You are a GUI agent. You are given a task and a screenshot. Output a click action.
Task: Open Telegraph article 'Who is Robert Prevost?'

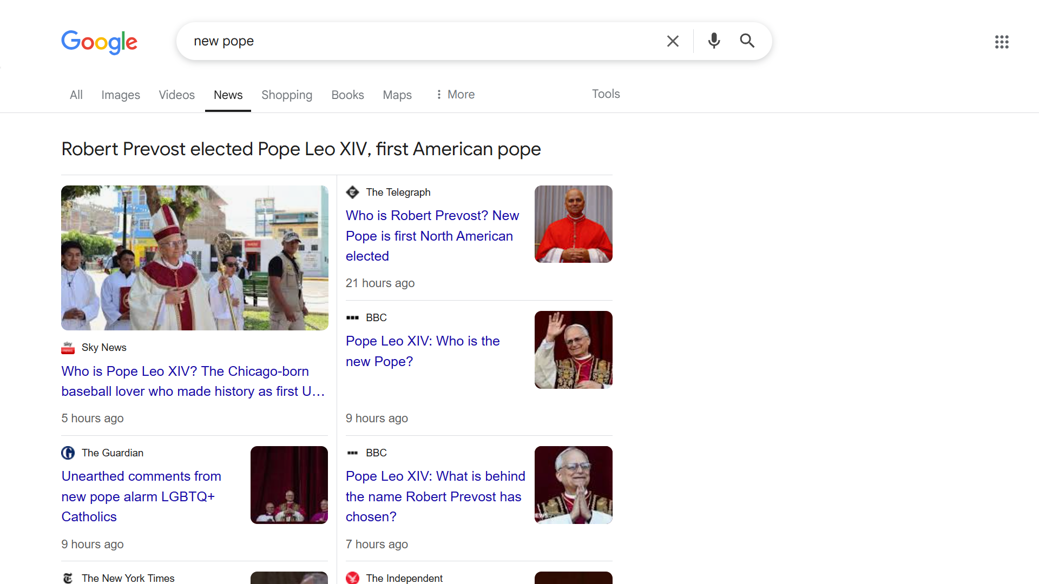432,236
